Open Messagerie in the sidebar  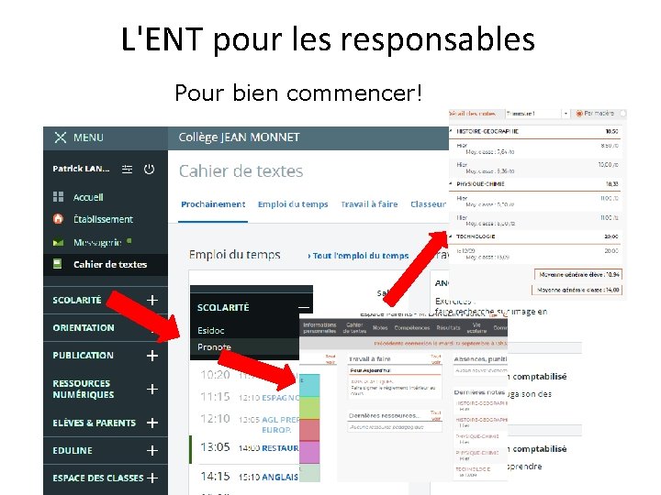click(x=97, y=242)
